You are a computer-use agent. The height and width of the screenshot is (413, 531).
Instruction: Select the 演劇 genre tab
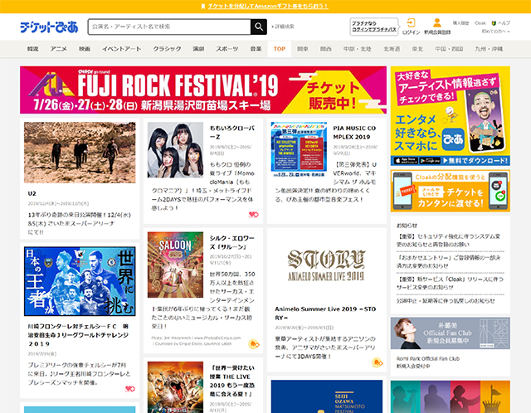(x=198, y=49)
